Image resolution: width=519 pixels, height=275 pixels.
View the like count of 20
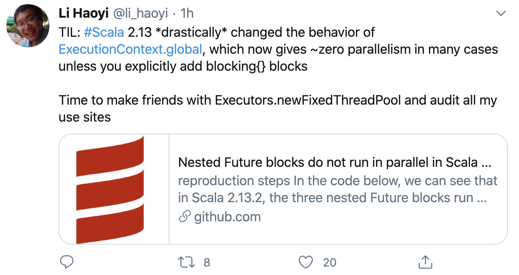pos(329,262)
